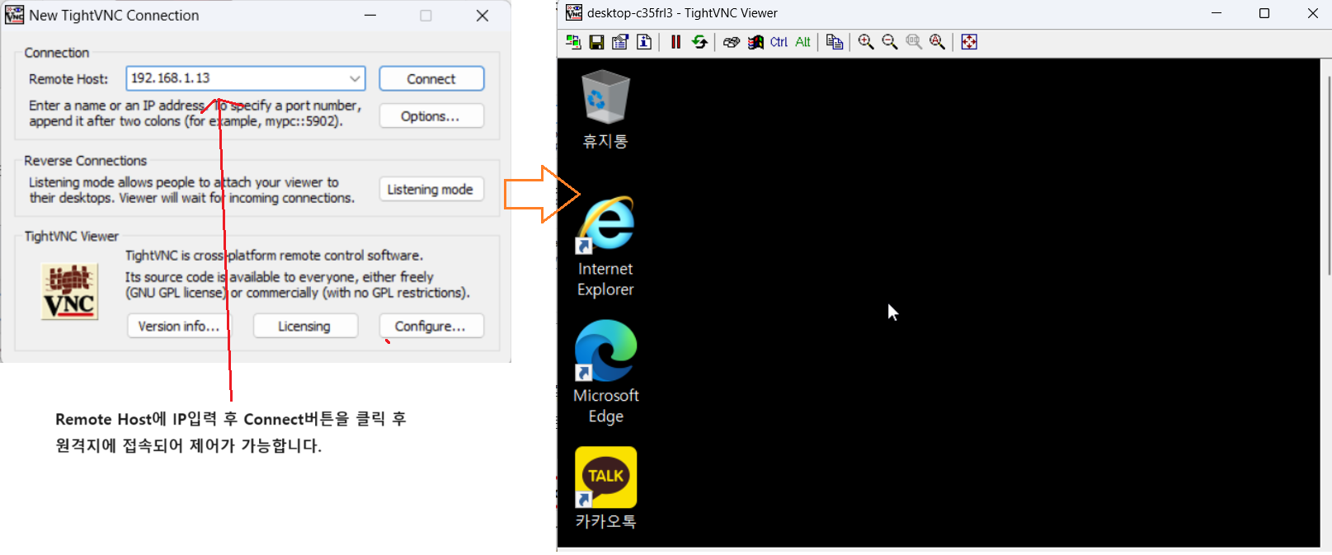Pause the remote screen updates

(x=675, y=42)
